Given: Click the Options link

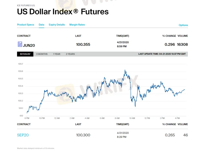Looking at the screenshot, I should point(183,25).
